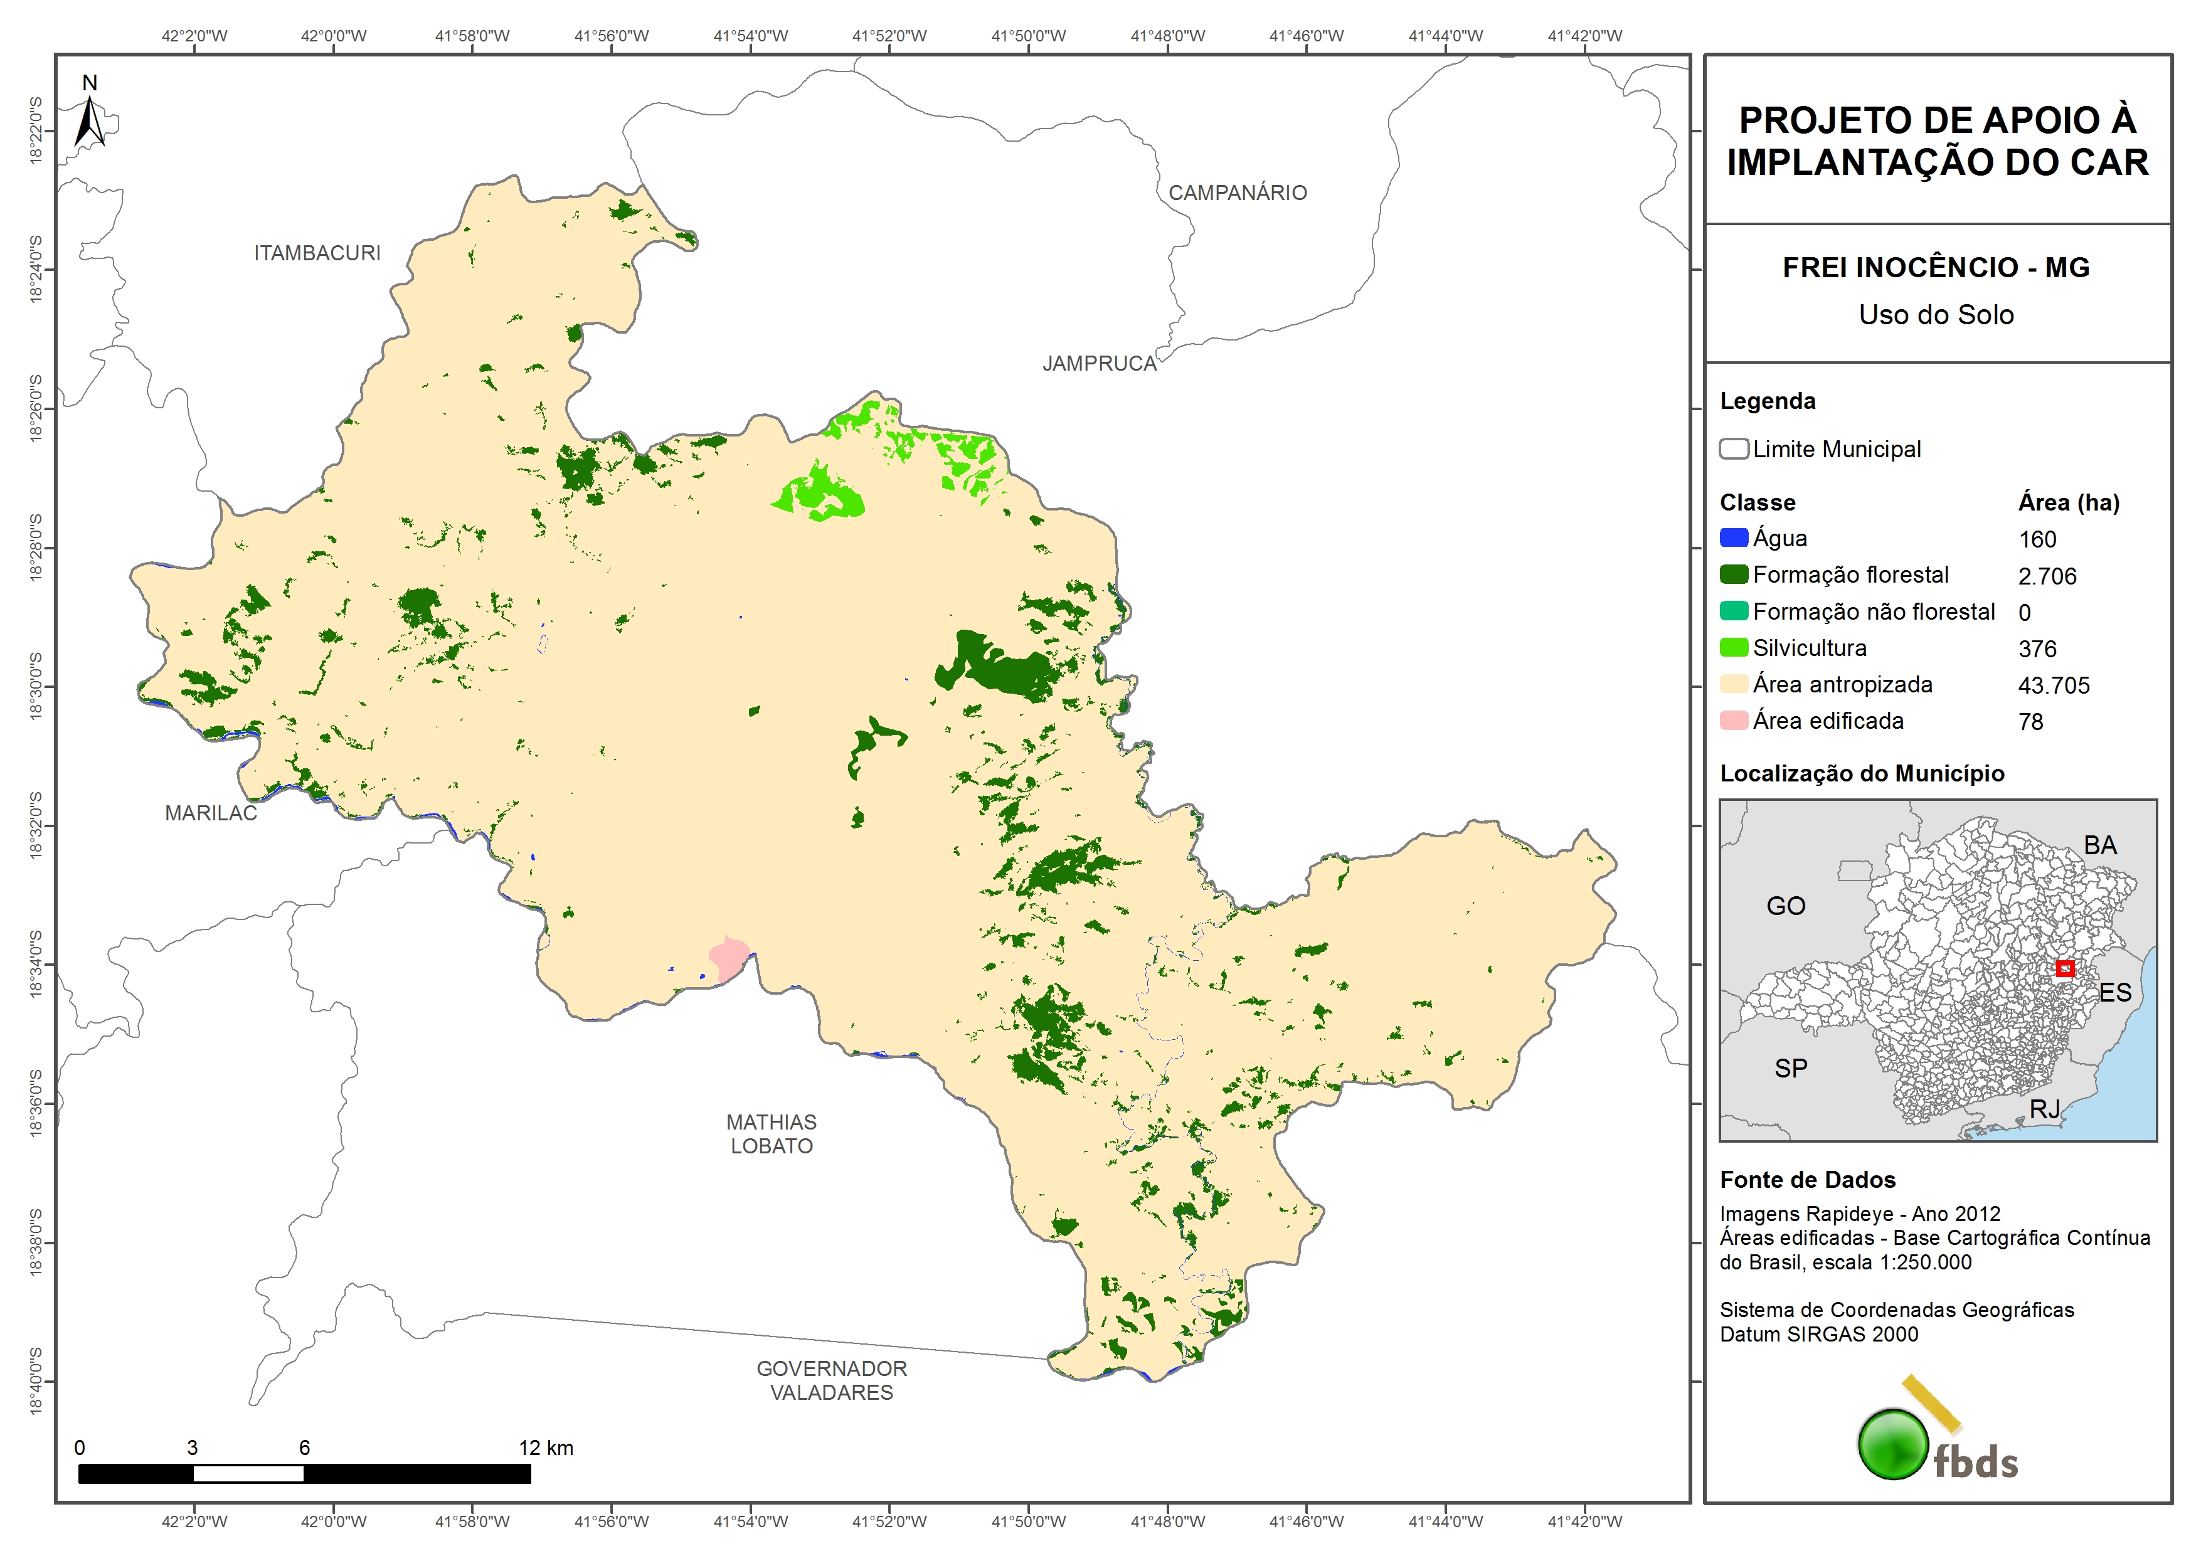Click the Formação florestal dark green swatch
Screen dimensions: 2201x1556
[x=1733, y=574]
